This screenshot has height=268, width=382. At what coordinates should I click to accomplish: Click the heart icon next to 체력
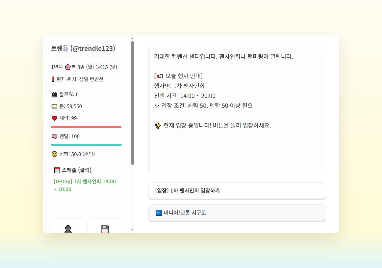pyautogui.click(x=54, y=118)
